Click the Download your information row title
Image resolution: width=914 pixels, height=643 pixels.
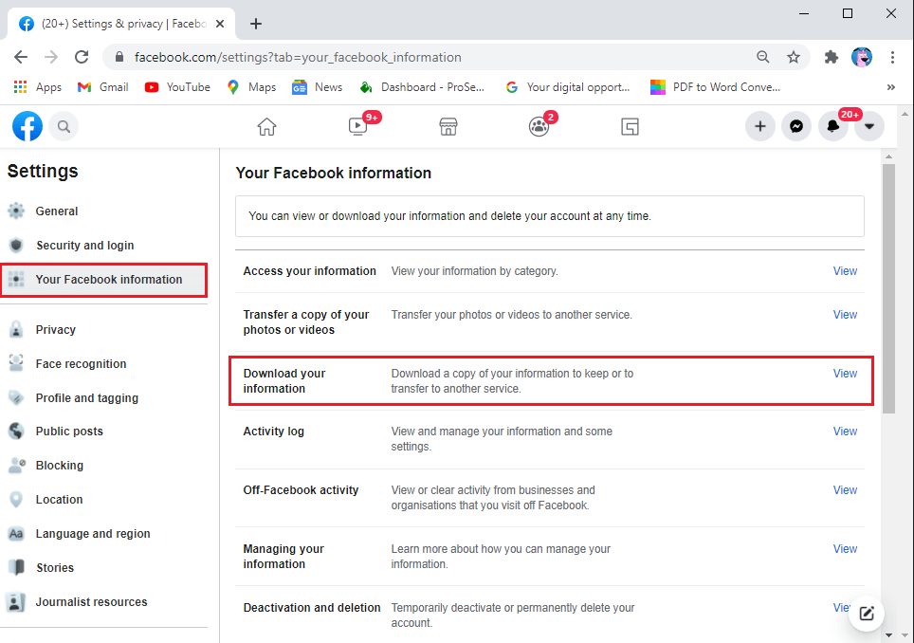pyautogui.click(x=284, y=381)
